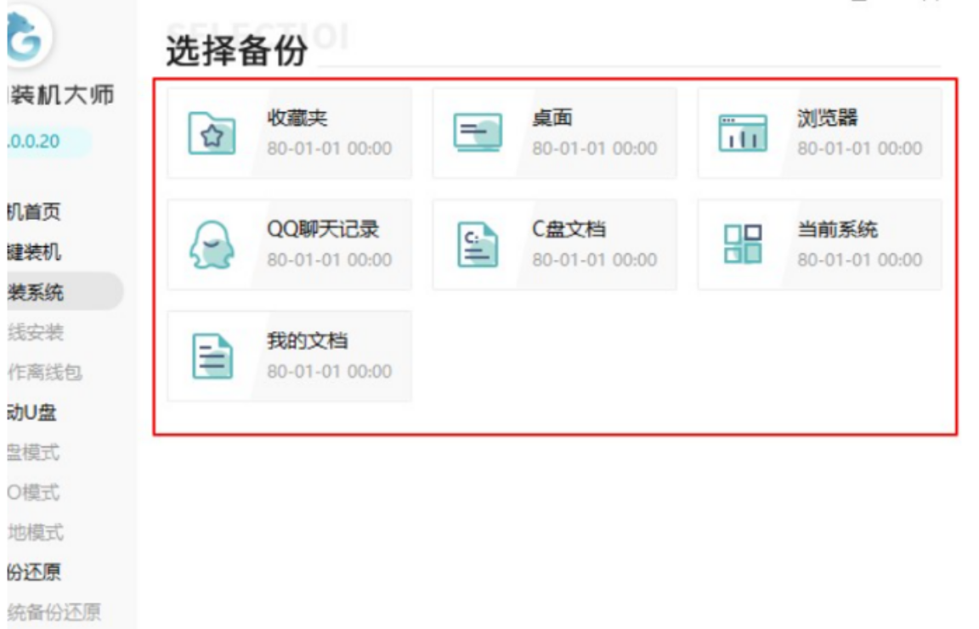
Task: Click the date under QQ聊天记录
Action: click(330, 260)
